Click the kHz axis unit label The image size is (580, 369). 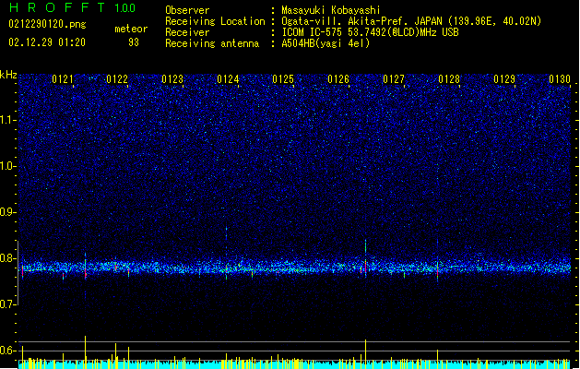8,75
